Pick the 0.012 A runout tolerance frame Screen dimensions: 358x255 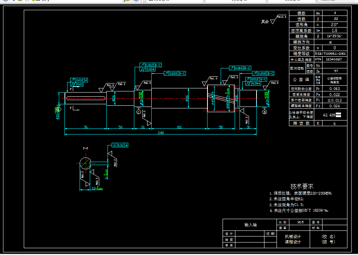point(79,80)
